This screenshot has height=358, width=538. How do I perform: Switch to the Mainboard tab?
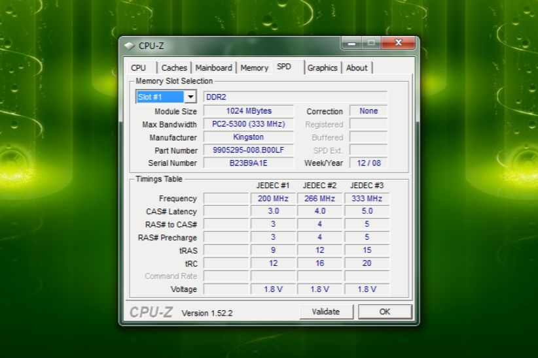[214, 68]
